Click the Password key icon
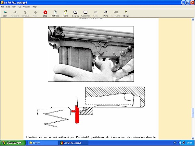This screenshot has width=195, height=146. (x=116, y=14)
